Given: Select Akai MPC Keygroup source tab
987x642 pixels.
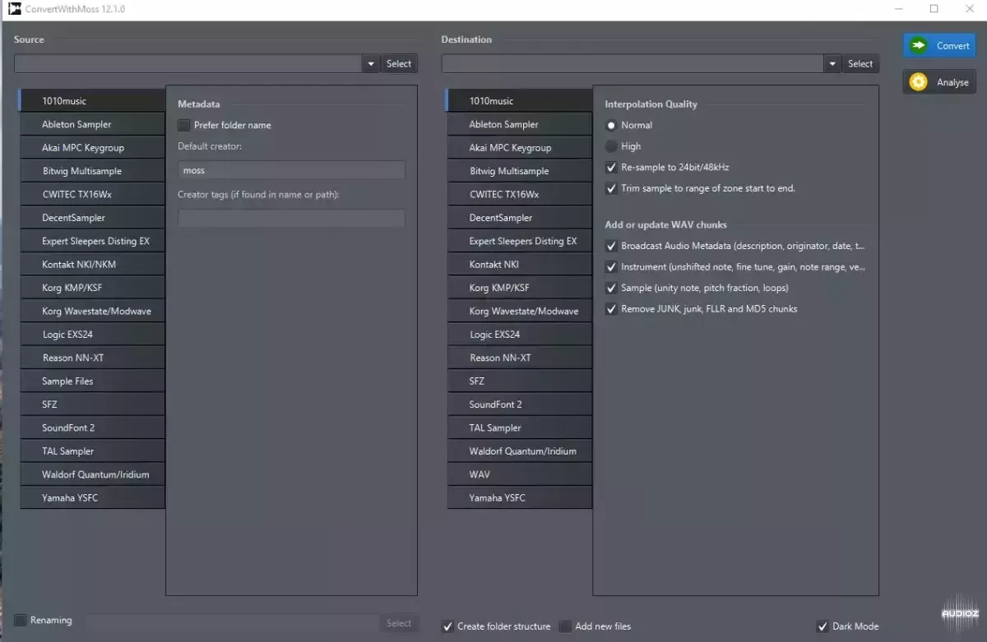Looking at the screenshot, I should [x=92, y=148].
